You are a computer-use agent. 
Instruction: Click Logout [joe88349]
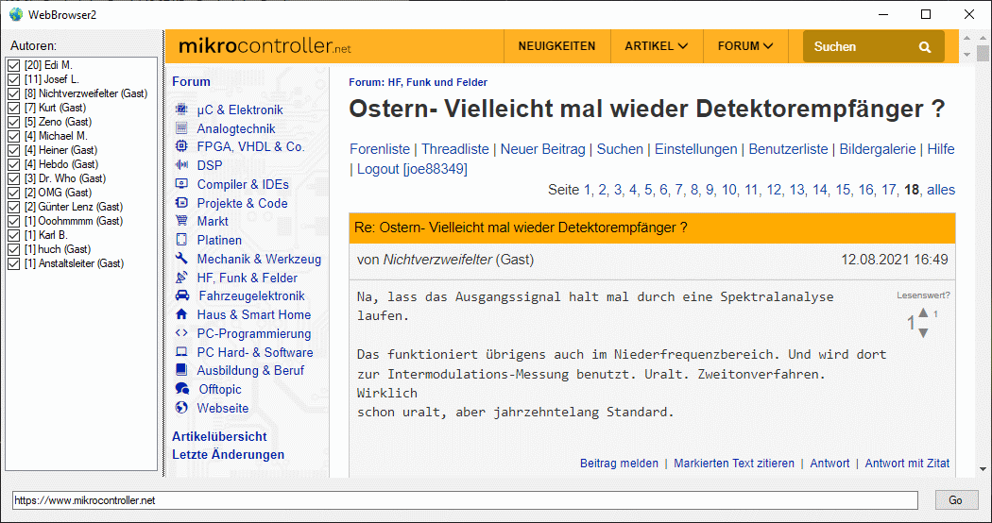pyautogui.click(x=412, y=169)
